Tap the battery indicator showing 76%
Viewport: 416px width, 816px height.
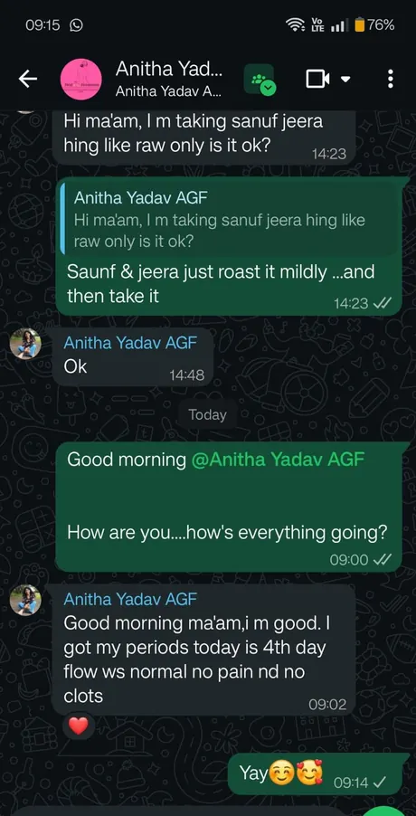pos(374,24)
